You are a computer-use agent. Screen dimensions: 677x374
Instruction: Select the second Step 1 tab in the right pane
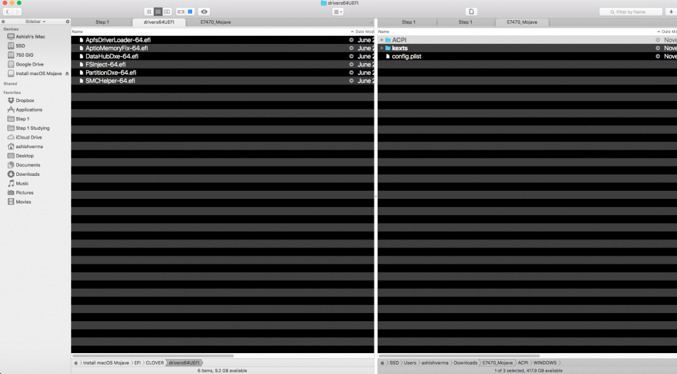(x=465, y=22)
